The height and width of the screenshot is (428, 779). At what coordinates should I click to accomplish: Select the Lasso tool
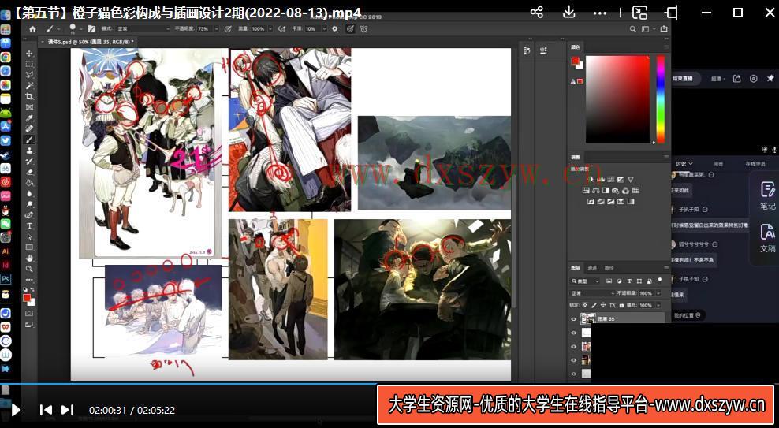29,74
